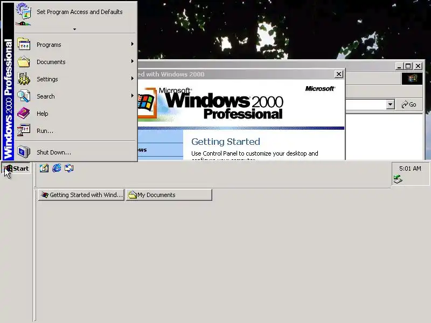Screen dimensions: 431x323
Task: Click the address field in My Documents window
Action: pyautogui.click(x=366, y=104)
